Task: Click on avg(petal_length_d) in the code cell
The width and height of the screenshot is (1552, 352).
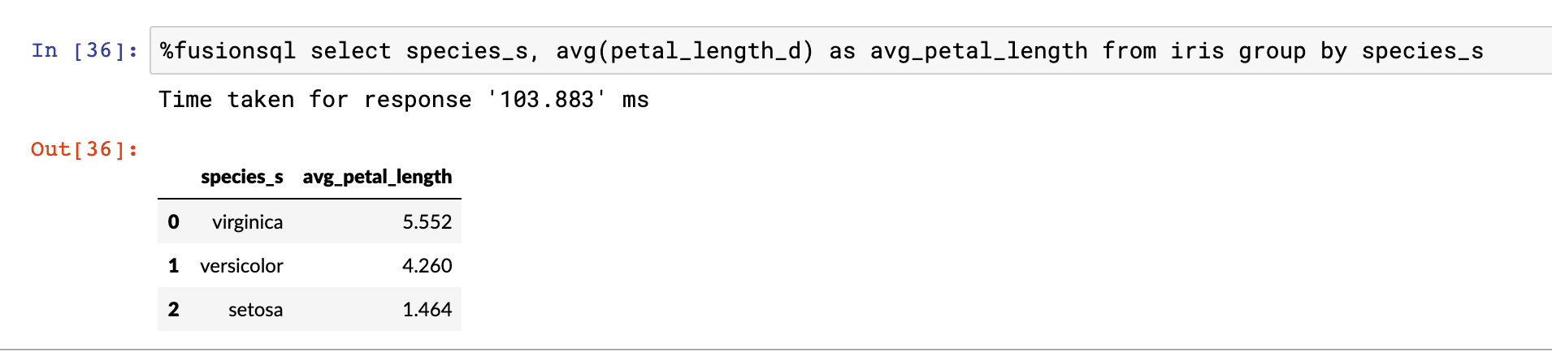Action: pos(684,51)
